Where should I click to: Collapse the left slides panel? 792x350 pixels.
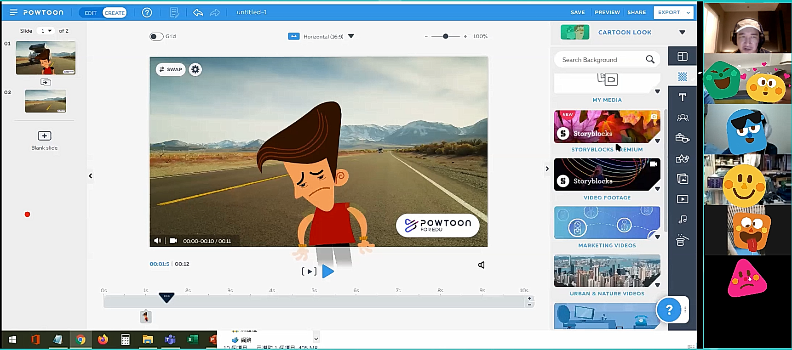(x=90, y=176)
